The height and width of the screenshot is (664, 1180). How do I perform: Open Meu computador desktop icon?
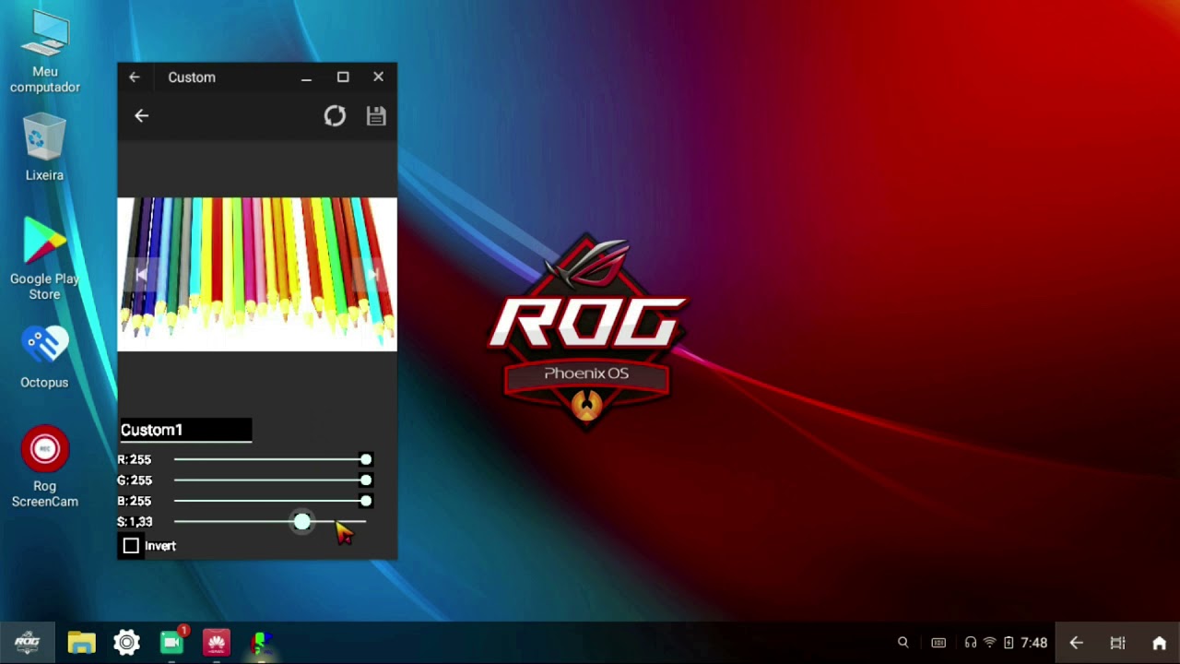[x=44, y=53]
